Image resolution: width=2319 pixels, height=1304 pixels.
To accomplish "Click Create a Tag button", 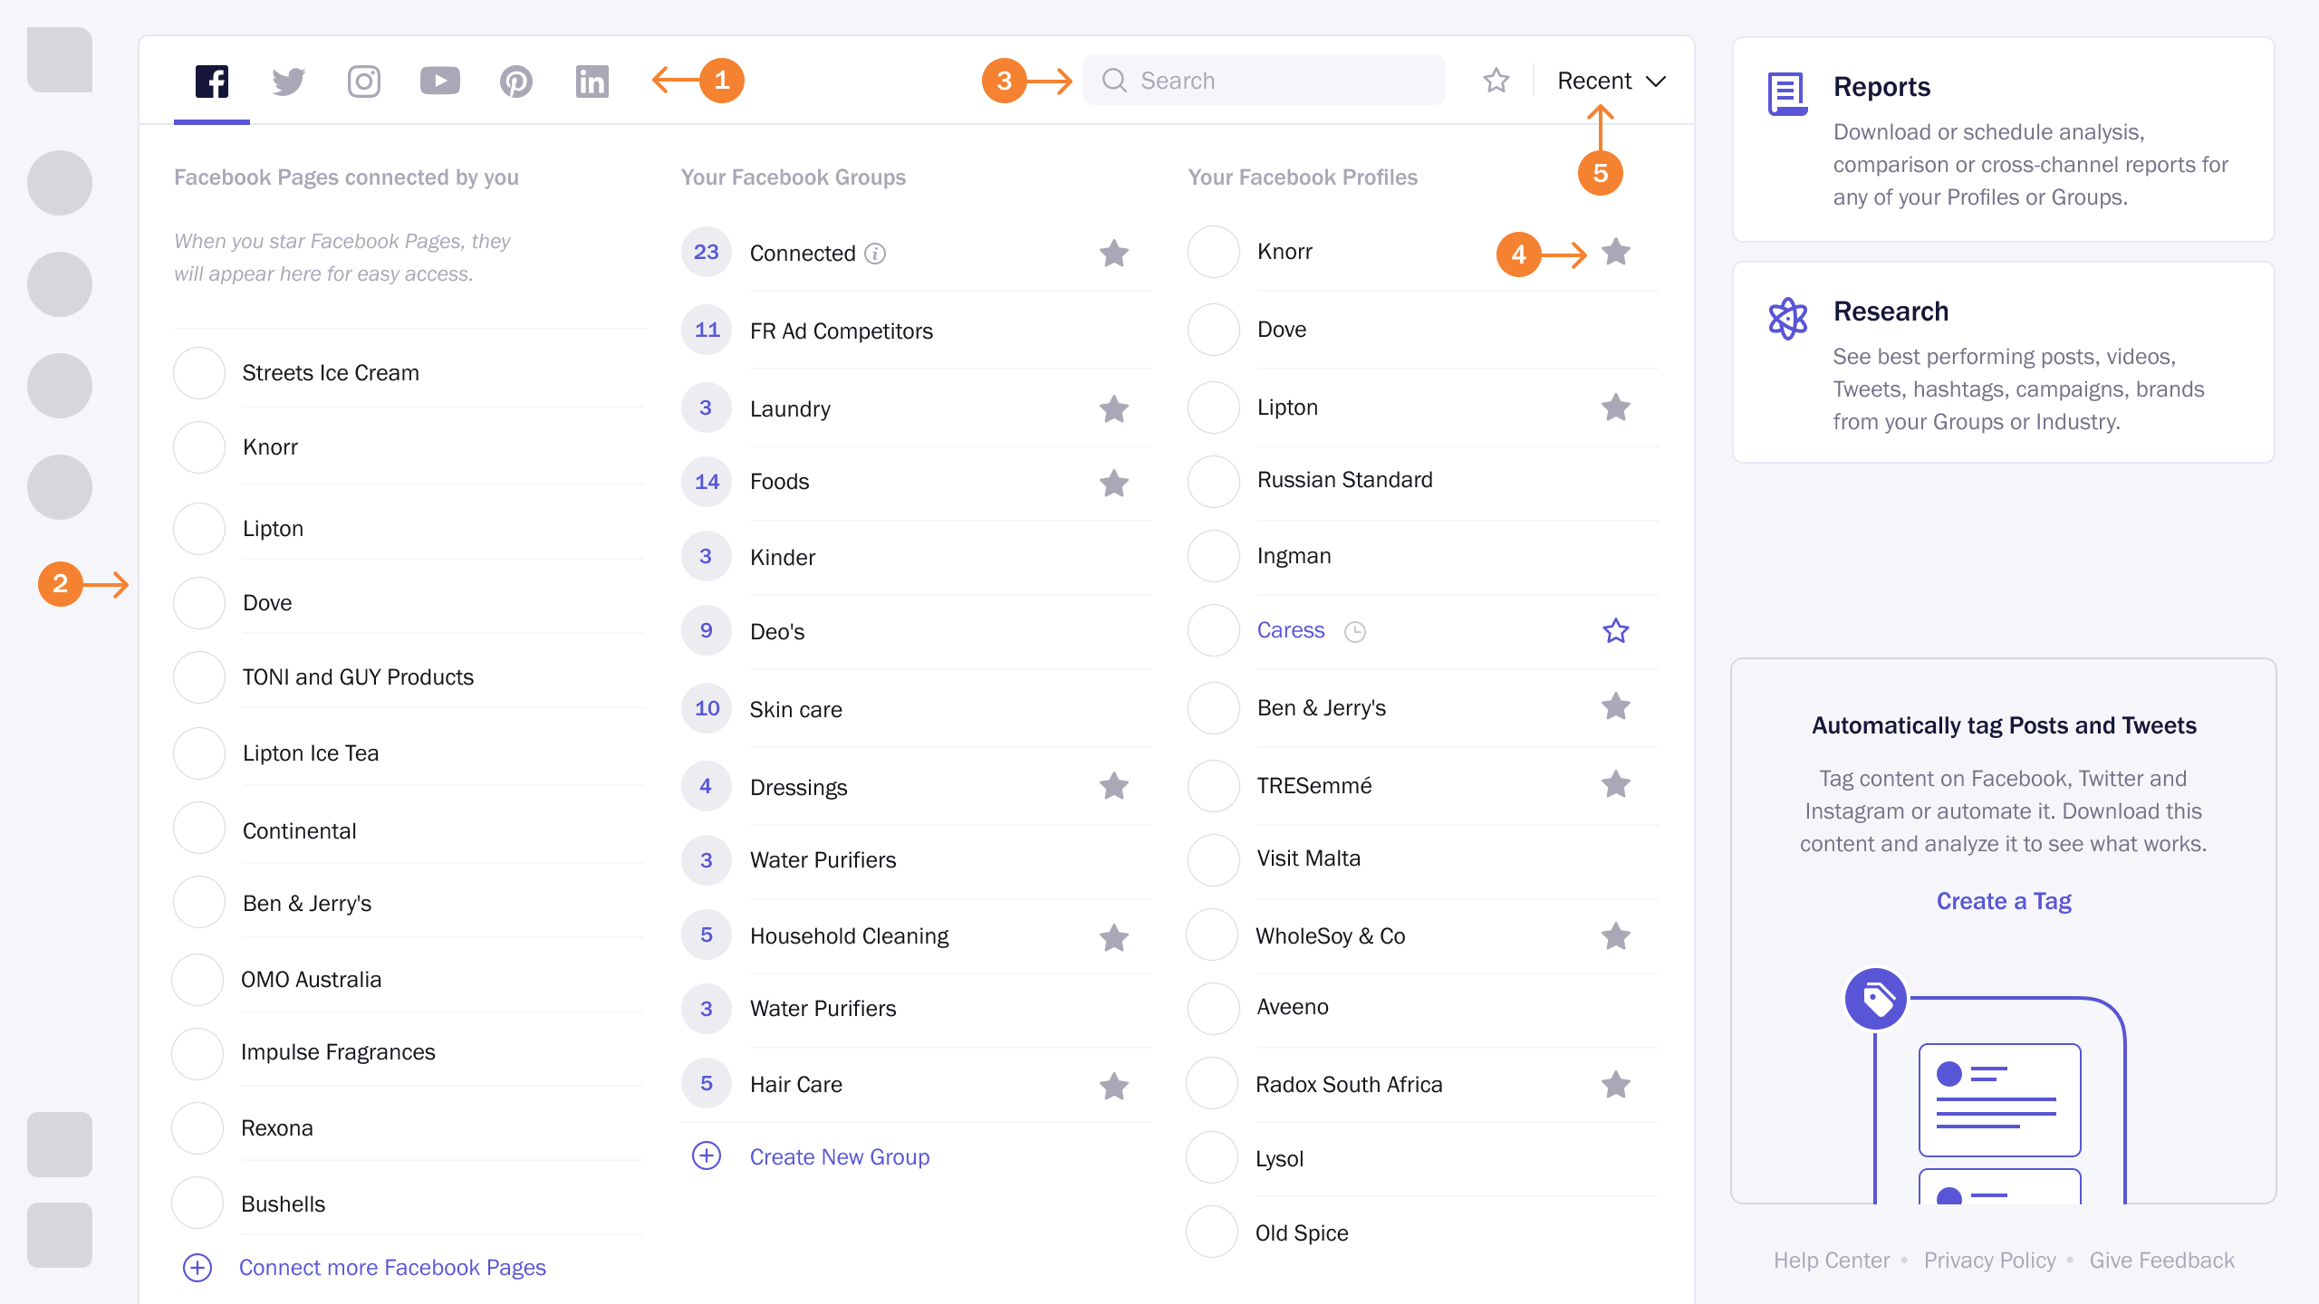I will point(2004,901).
